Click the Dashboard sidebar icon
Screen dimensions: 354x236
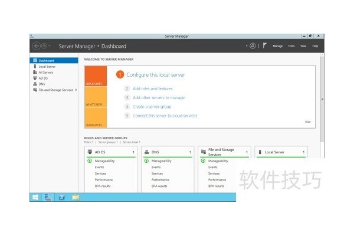point(35,60)
